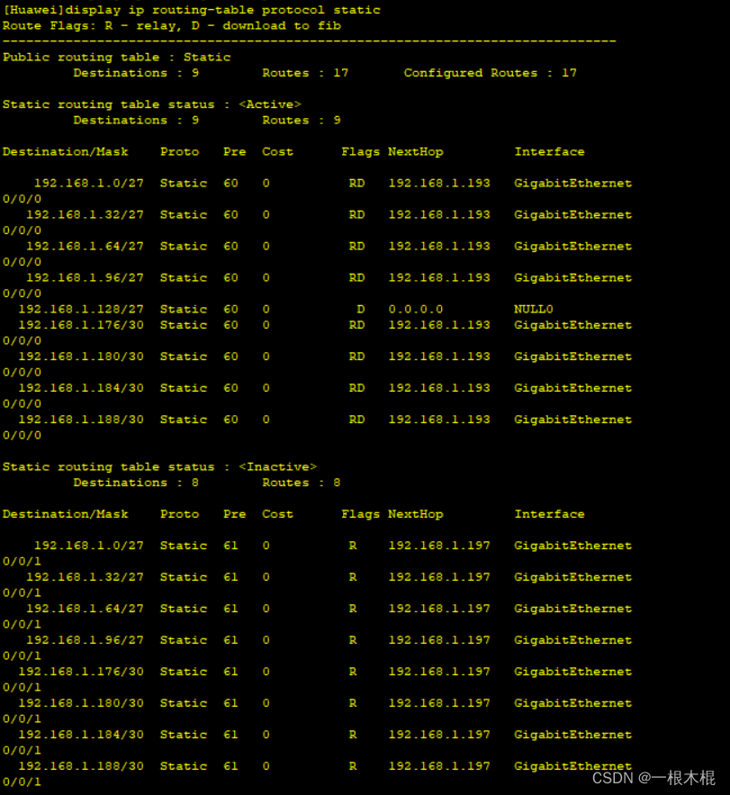Click inactive destination 192.168.1.180/30 with next hop .197
This screenshot has width=730, height=795.
click(x=81, y=703)
